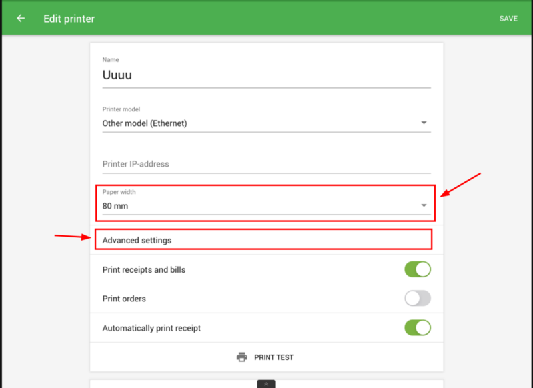Save the printer settings
Viewport: 533px width, 388px height.
tap(508, 19)
